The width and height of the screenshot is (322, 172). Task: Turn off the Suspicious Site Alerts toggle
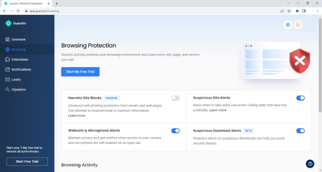point(300,98)
